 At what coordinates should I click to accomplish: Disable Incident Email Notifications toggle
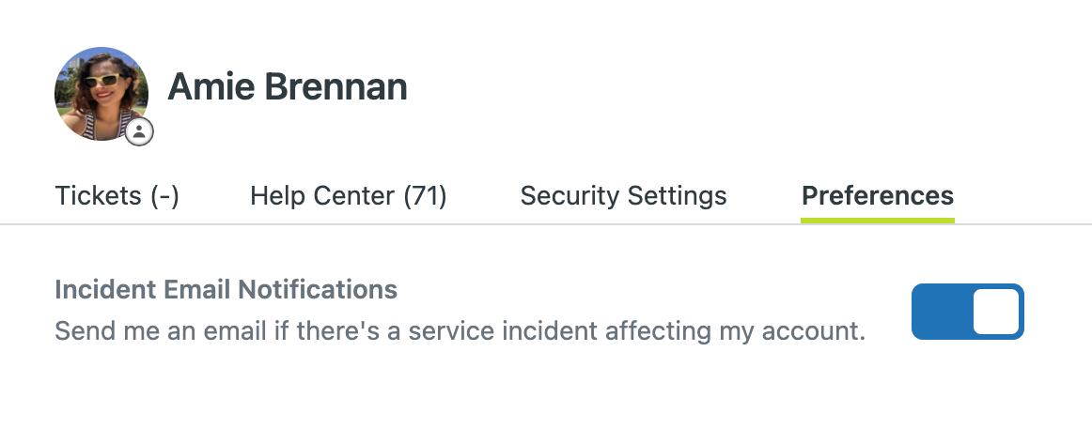click(967, 311)
